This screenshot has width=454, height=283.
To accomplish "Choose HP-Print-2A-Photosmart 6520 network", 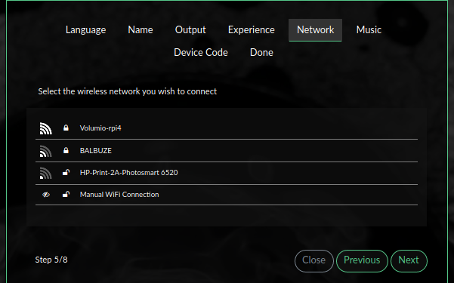I will tap(227, 173).
